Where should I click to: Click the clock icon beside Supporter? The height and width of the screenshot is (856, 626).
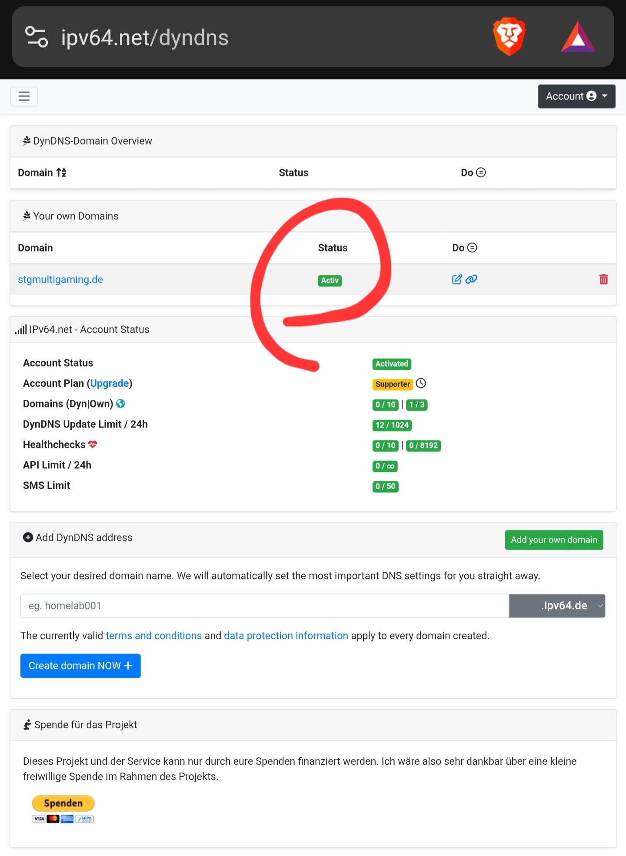[421, 383]
